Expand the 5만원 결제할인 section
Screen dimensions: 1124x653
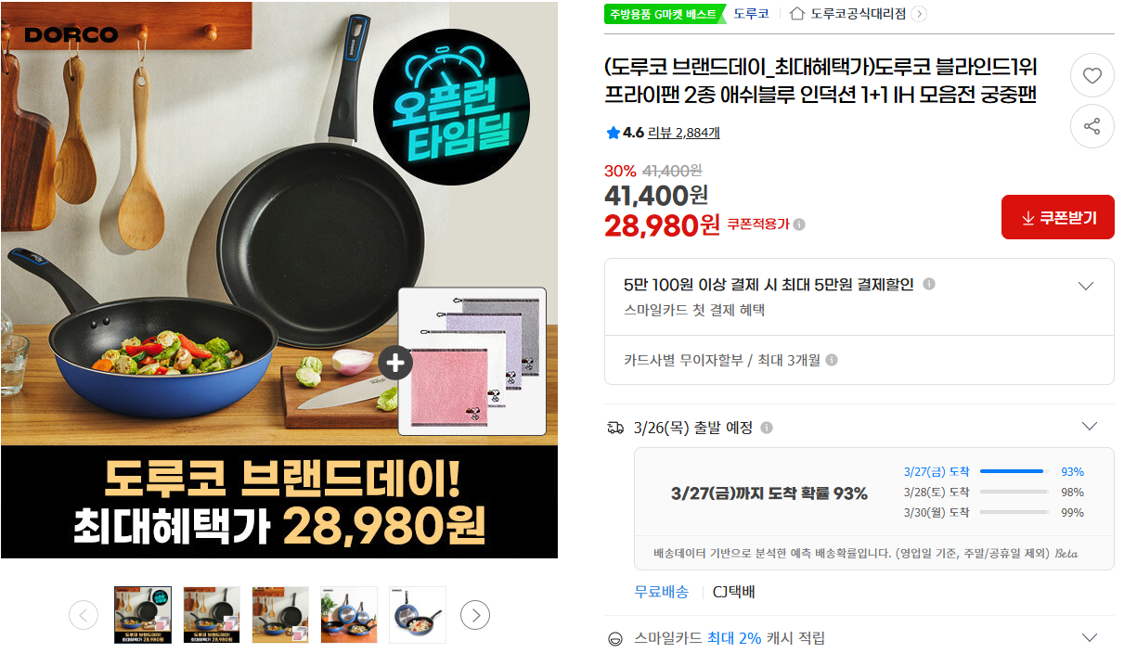1086,286
